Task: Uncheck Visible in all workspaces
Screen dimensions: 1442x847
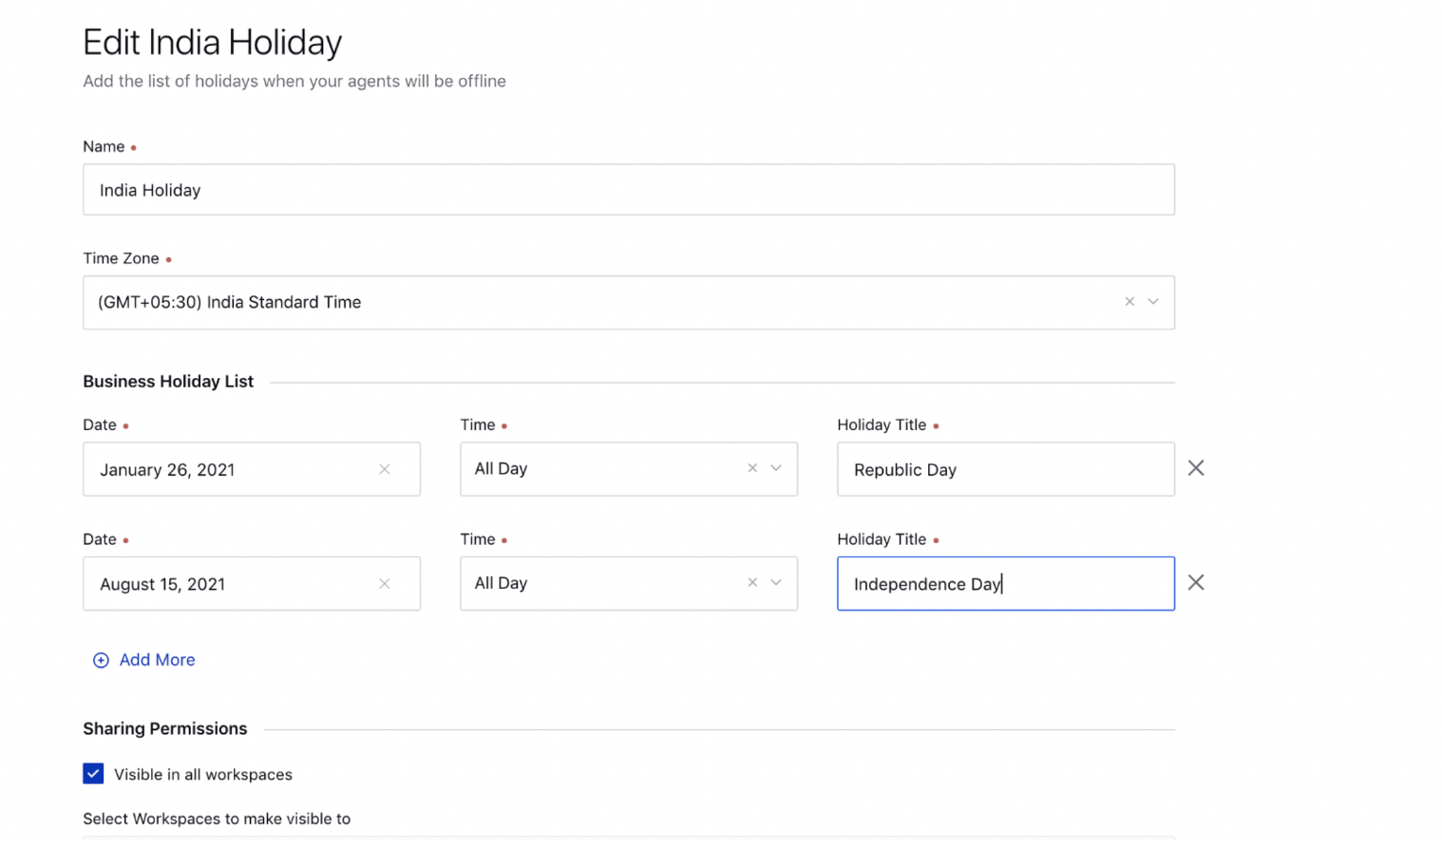Action: (93, 774)
